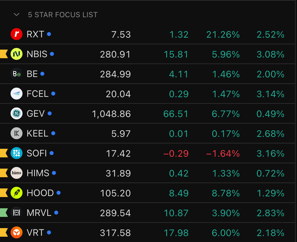297x242 pixels.
Task: Click the yellow flag beside NBIS
Action: pyautogui.click(x=4, y=54)
